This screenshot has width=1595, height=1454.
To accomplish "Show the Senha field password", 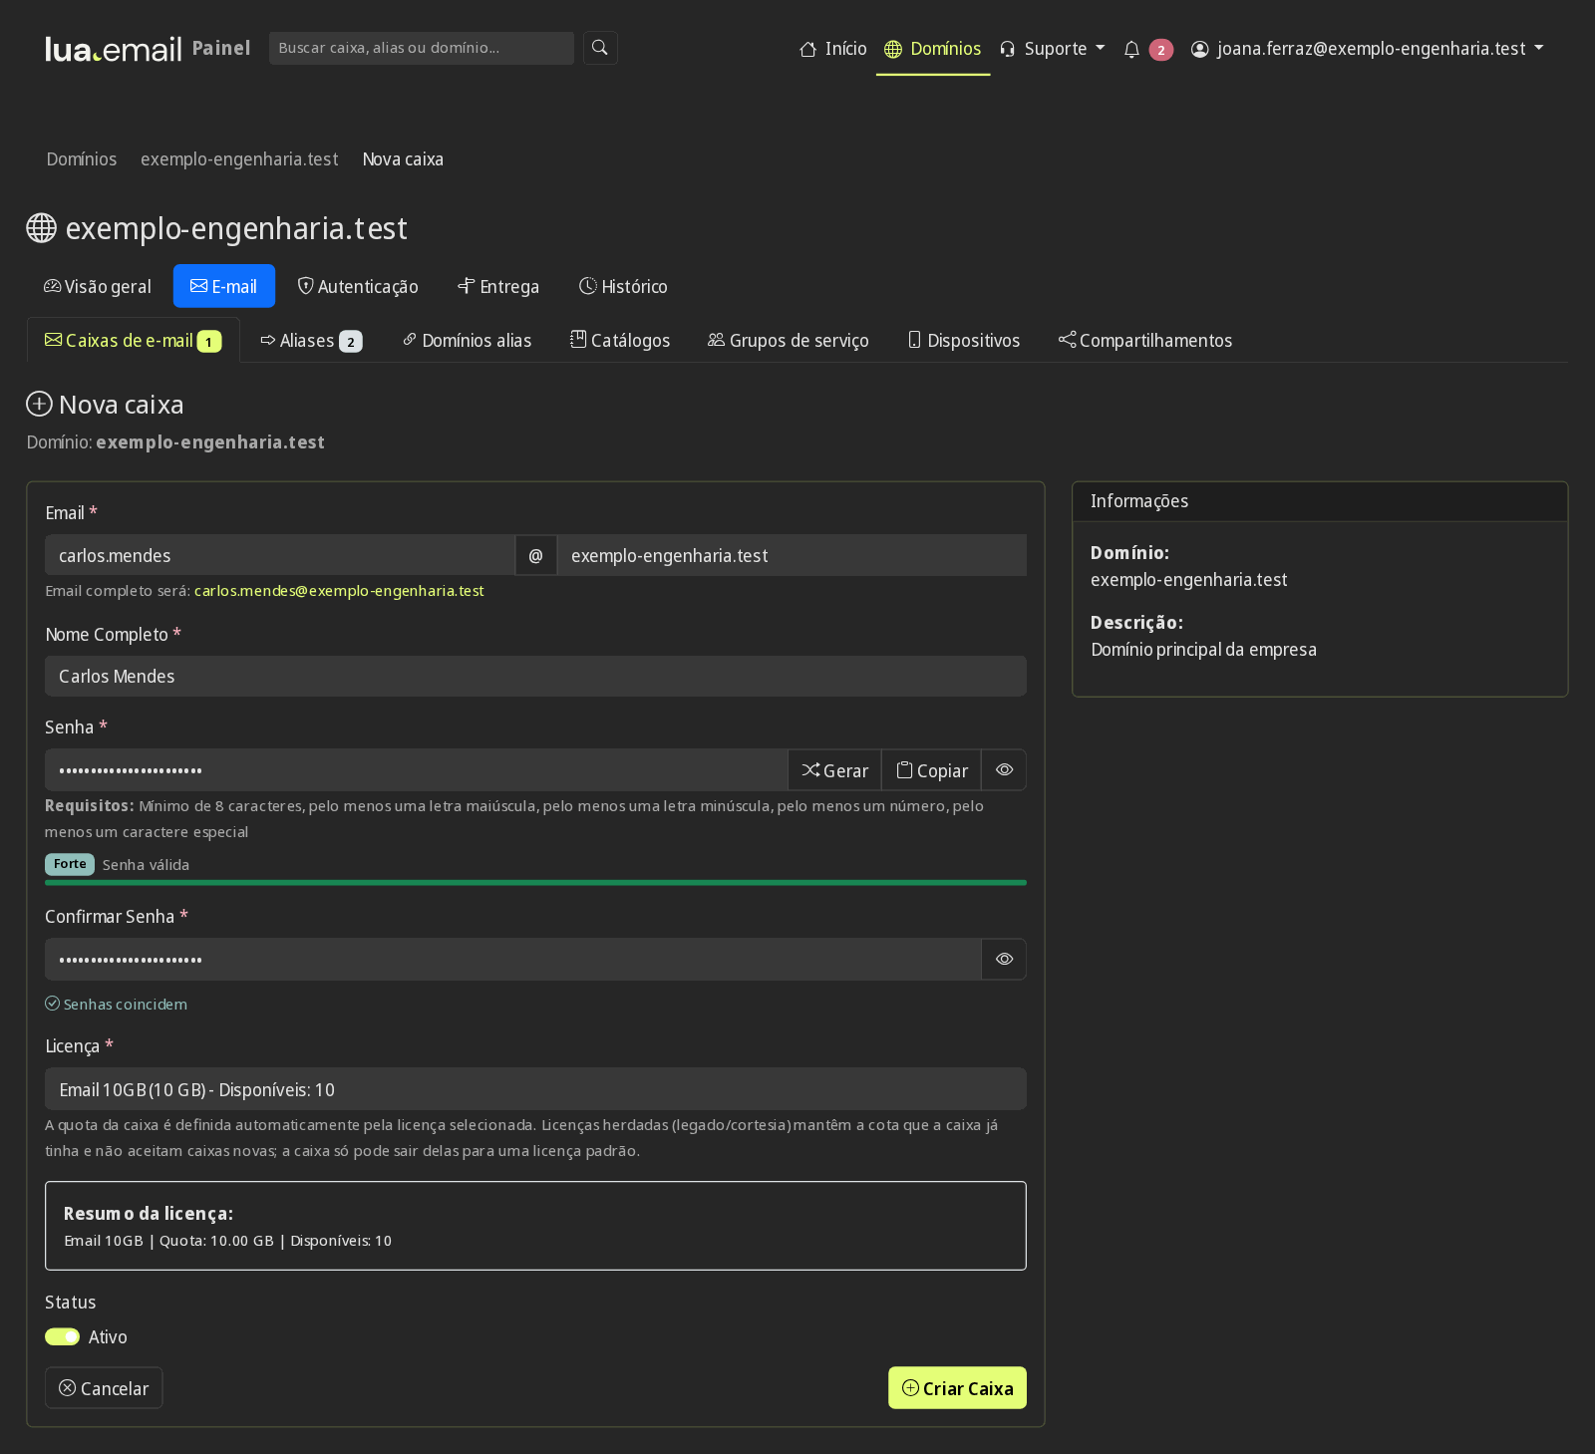I will pyautogui.click(x=1004, y=770).
